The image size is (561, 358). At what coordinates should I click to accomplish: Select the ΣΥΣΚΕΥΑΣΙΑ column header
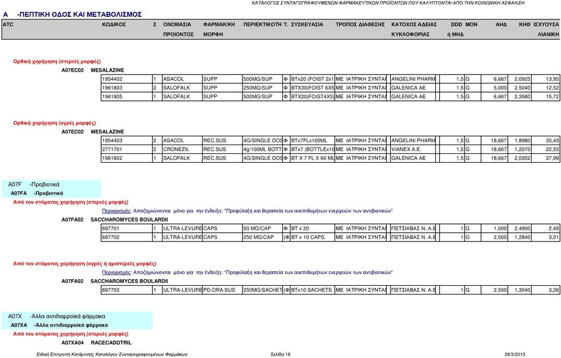(x=307, y=24)
